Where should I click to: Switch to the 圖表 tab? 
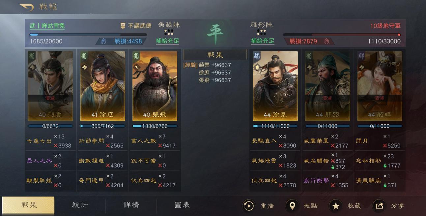(182, 205)
